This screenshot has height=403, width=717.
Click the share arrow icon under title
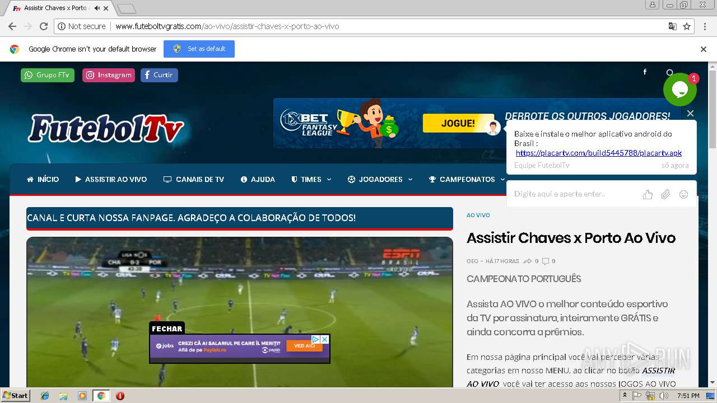528,261
